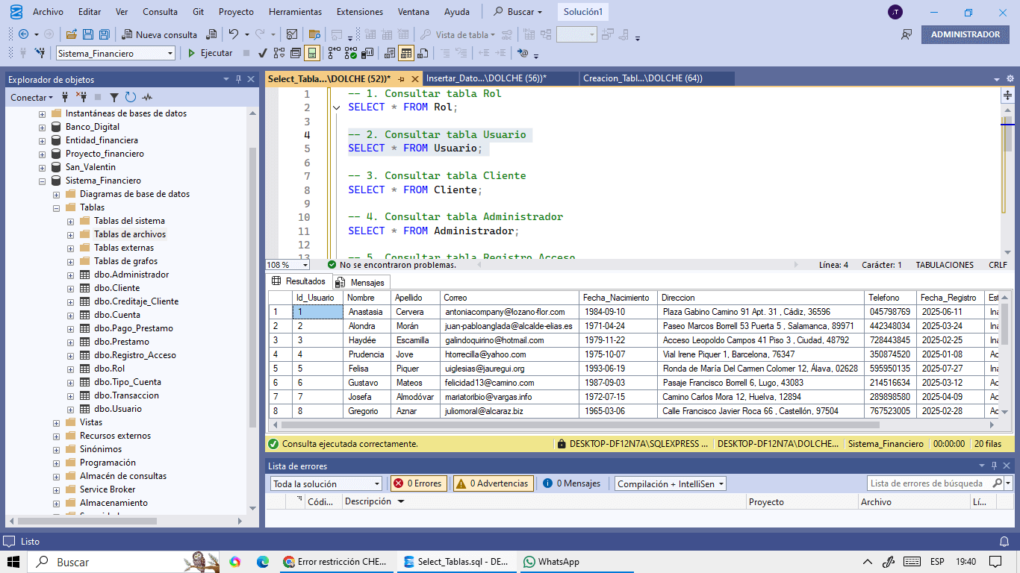Open the Herramientas menu
Screen dimensions: 1020x573
click(295, 12)
